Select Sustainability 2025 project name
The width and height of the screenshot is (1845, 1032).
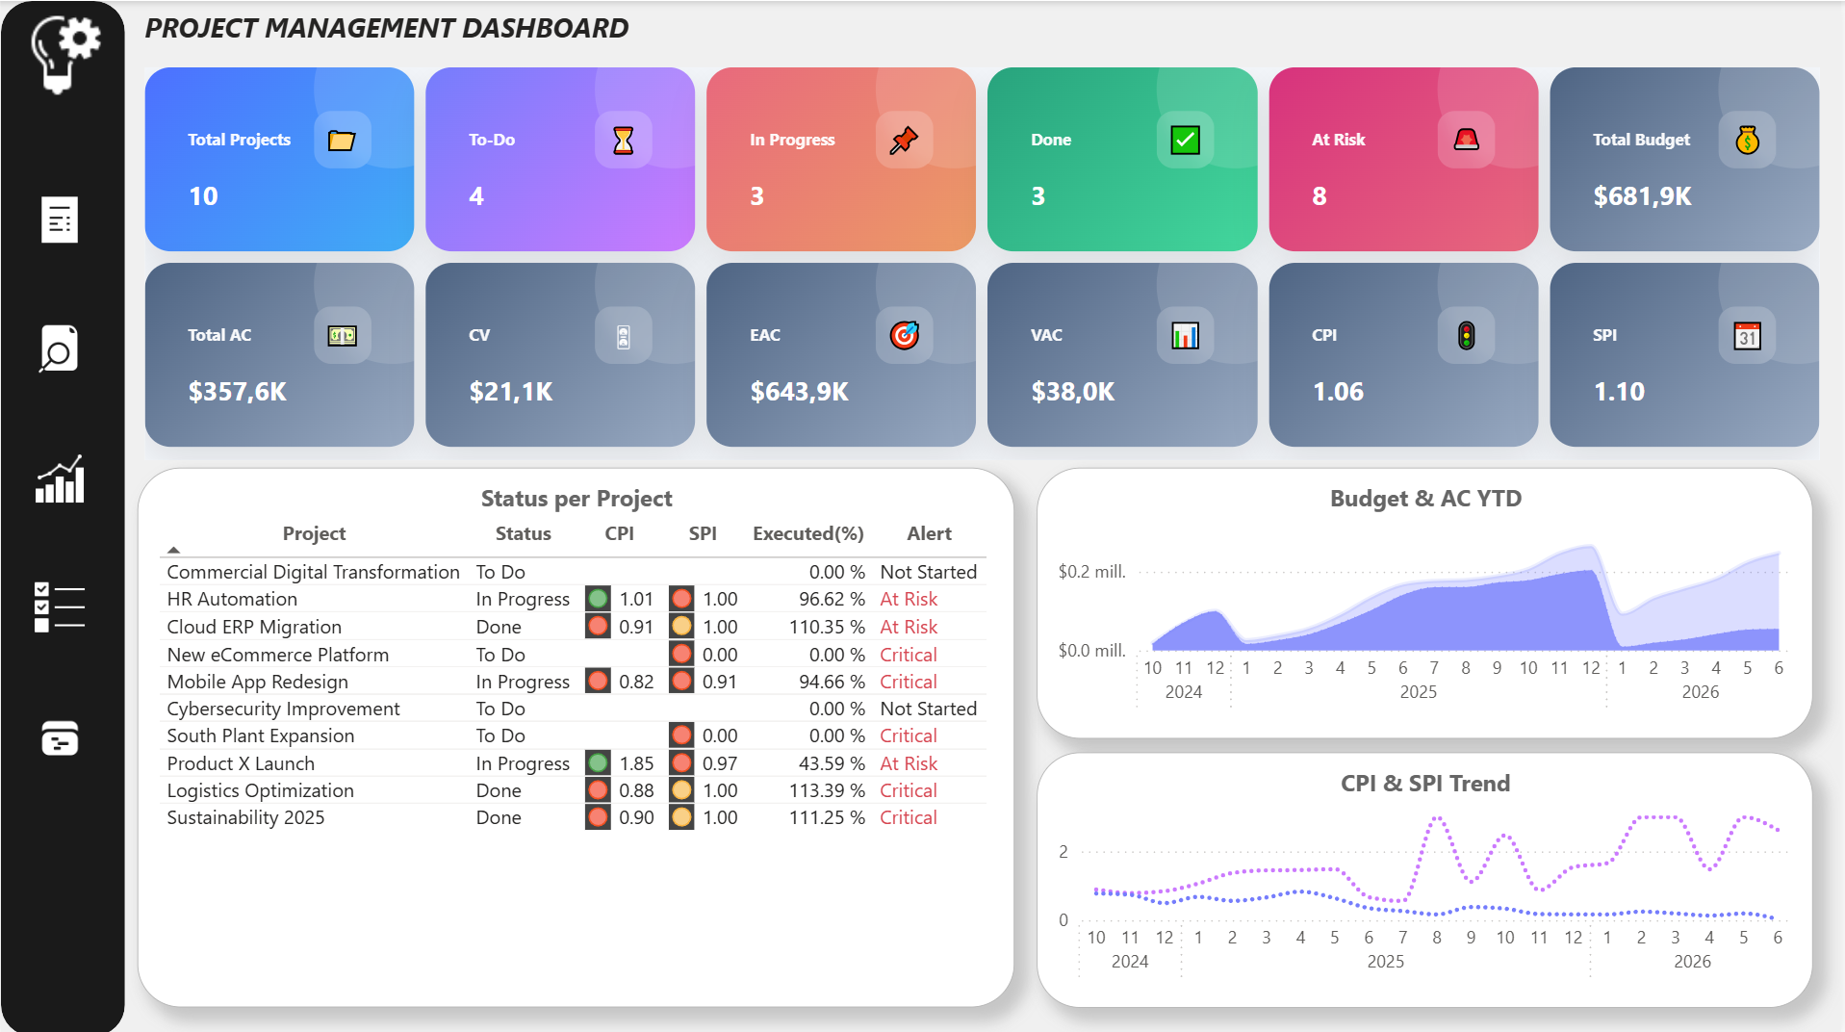pos(245,817)
